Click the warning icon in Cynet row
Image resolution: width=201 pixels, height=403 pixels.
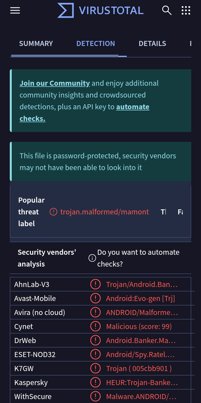point(95,326)
